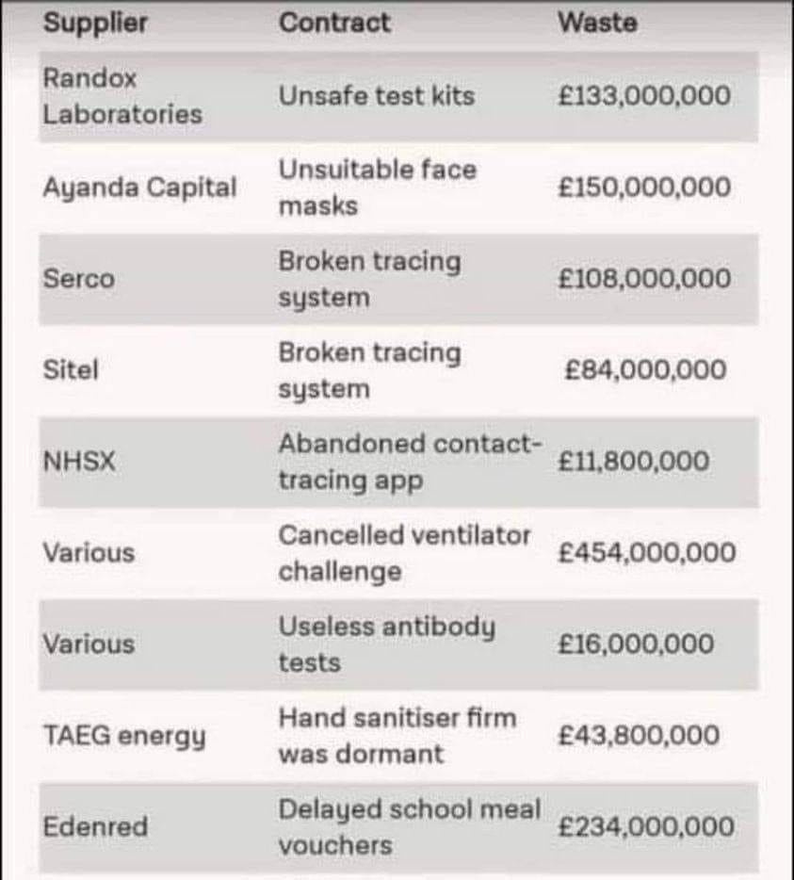794x880 pixels.
Task: Select the £84,000,000 waste amount
Action: 645,370
